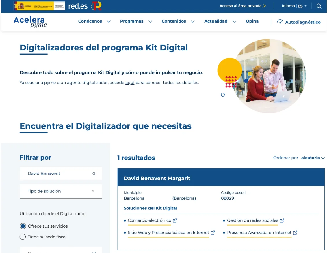Click the Autodiagnóstico gauge icon
The width and height of the screenshot is (327, 253).
click(x=280, y=22)
